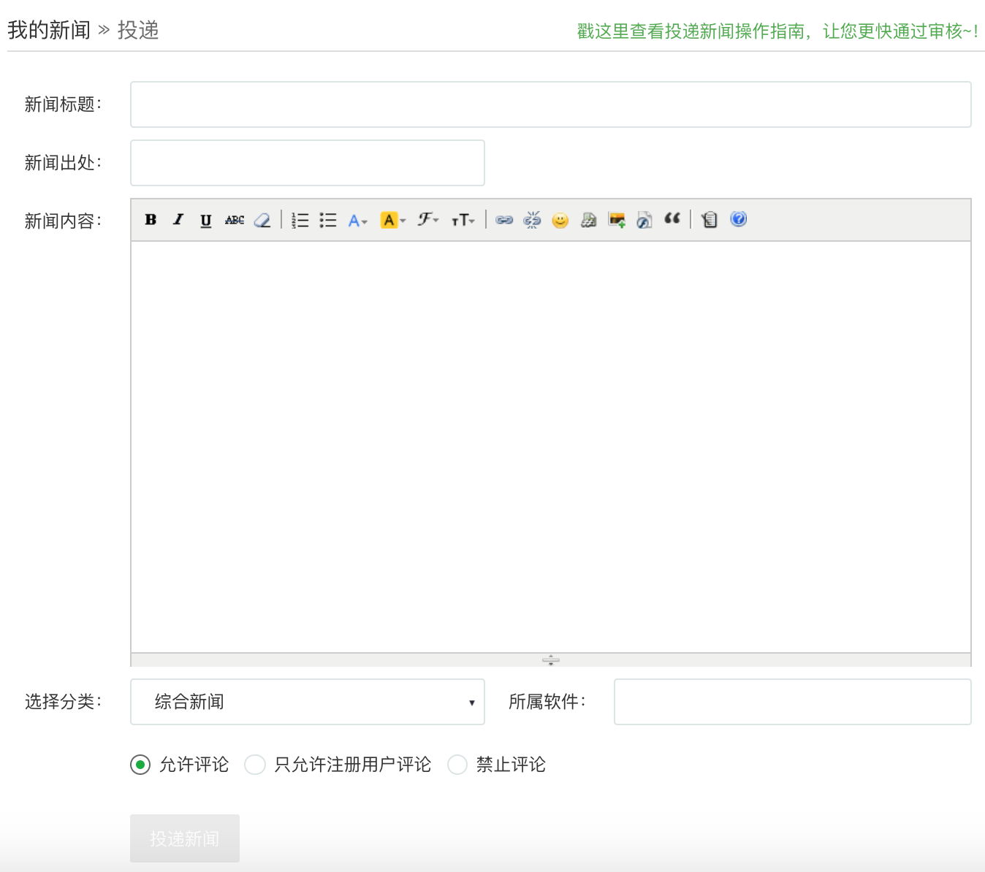
Task: Open the editor help icon
Action: point(739,219)
